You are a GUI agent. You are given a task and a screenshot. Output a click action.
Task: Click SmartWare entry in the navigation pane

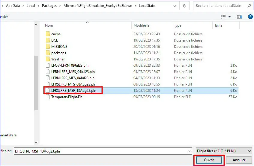click(x=8, y=135)
